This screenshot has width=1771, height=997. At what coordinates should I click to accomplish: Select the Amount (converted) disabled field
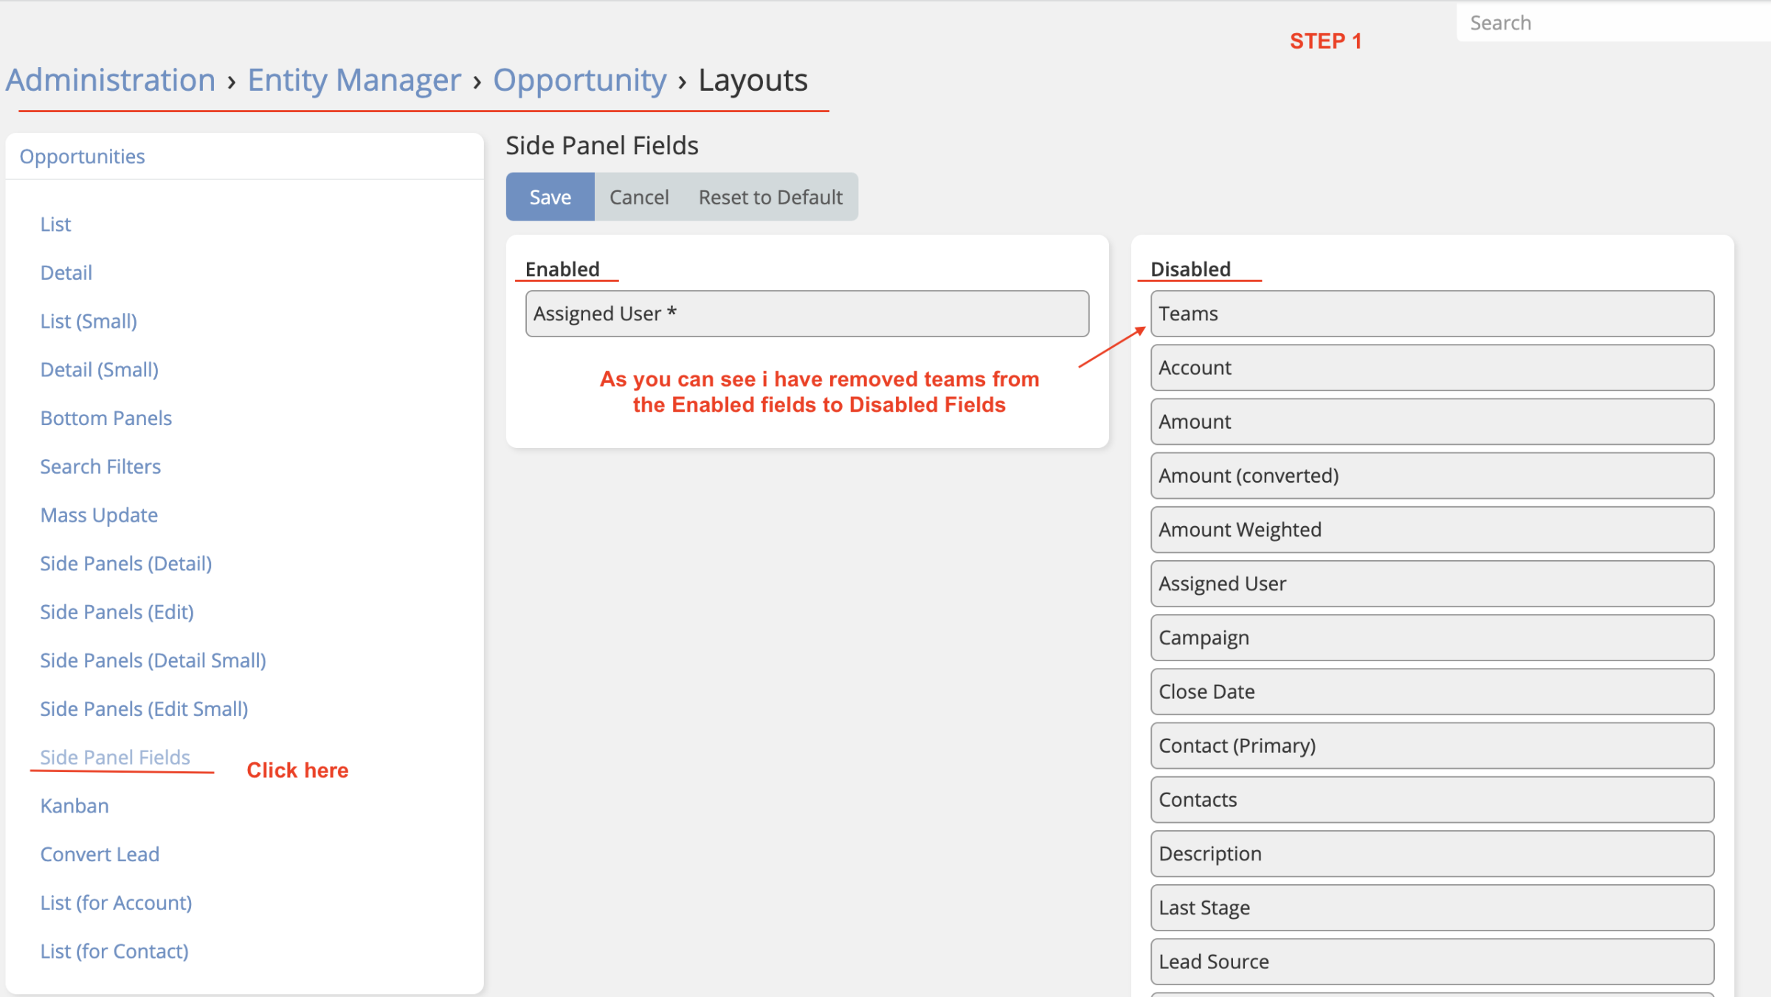tap(1432, 476)
